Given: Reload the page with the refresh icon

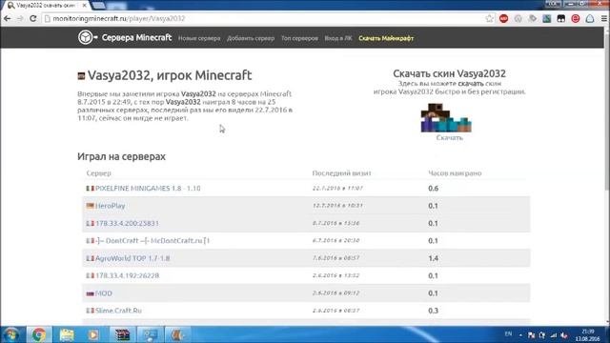Looking at the screenshot, I should coord(33,18).
